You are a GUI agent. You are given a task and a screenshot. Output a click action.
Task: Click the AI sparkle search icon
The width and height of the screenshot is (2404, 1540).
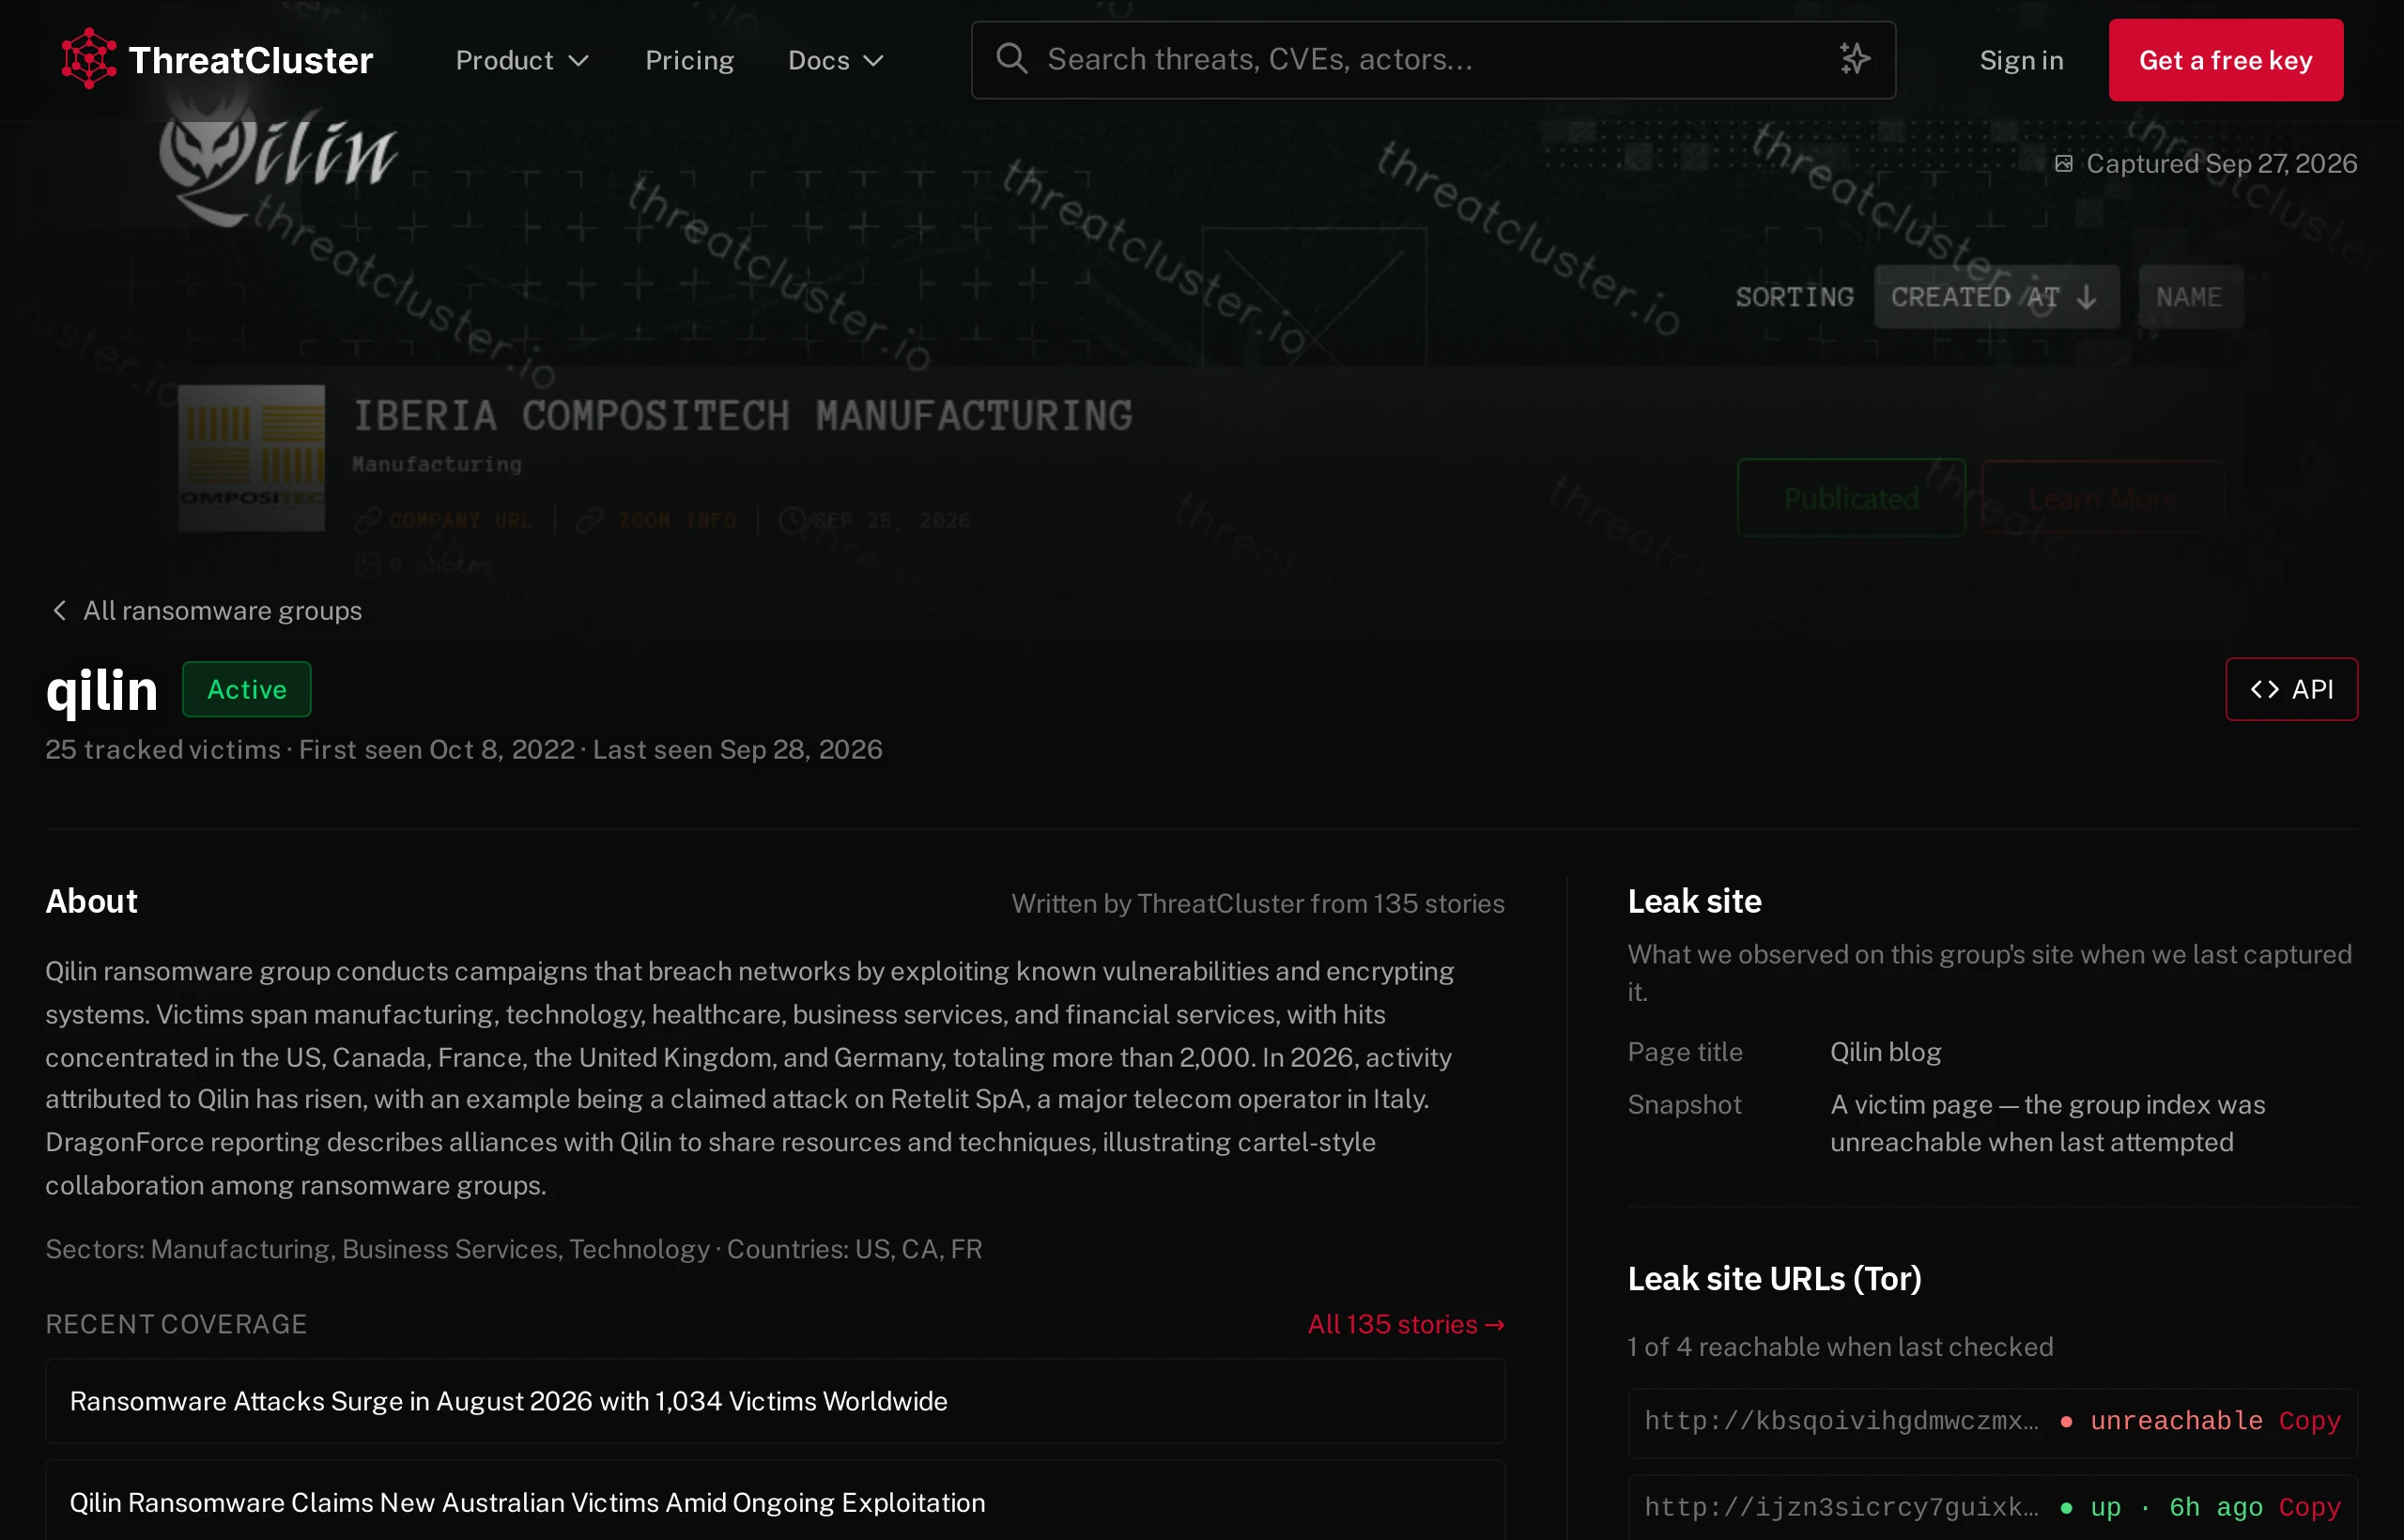coord(1854,59)
